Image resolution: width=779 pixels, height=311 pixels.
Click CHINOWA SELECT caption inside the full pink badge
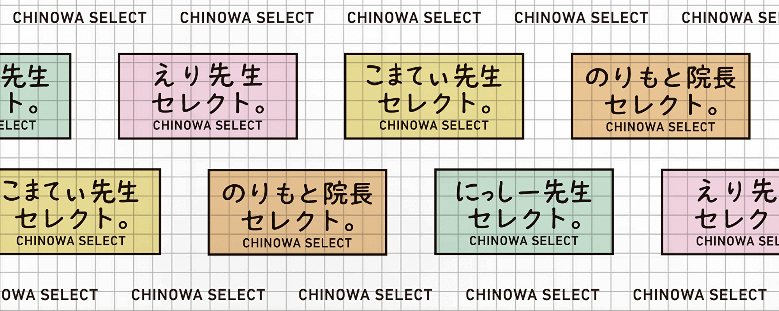(208, 126)
